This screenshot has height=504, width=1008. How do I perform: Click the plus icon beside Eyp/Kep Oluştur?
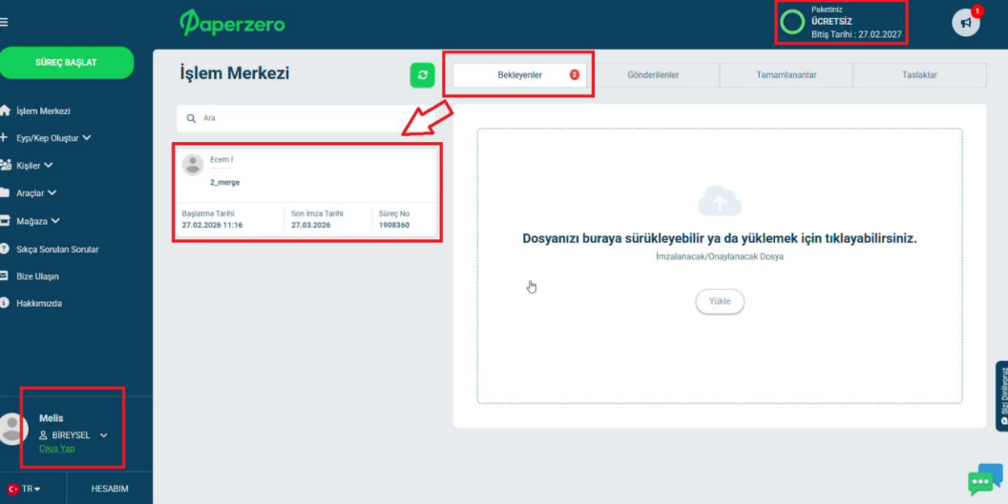tap(4, 138)
